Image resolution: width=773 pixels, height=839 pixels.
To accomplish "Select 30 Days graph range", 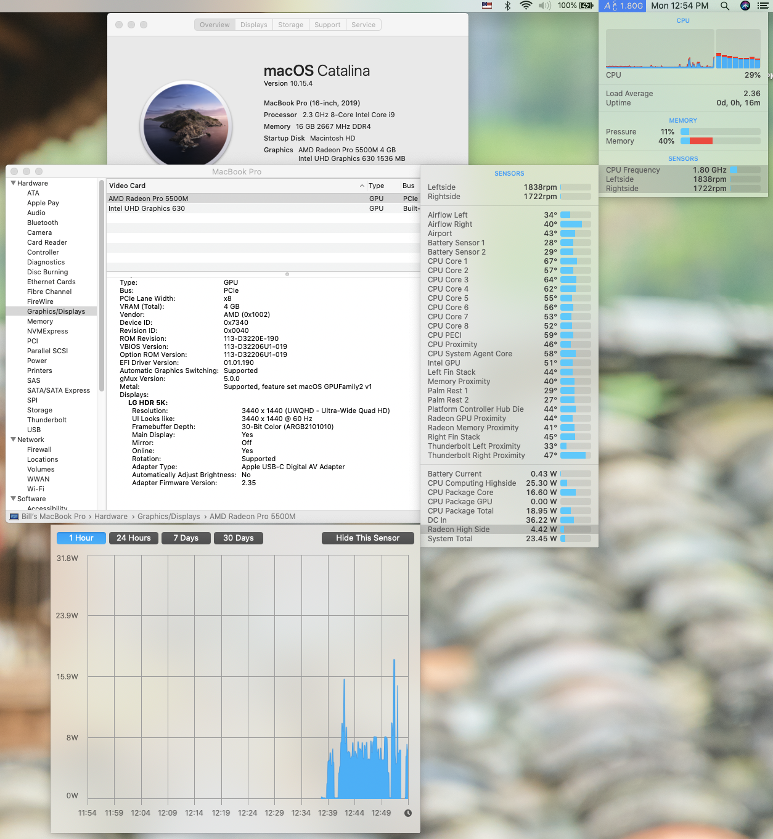I will click(x=239, y=538).
